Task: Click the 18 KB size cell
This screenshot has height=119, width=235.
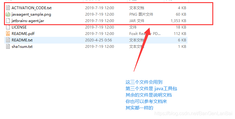Action: click(181, 27)
